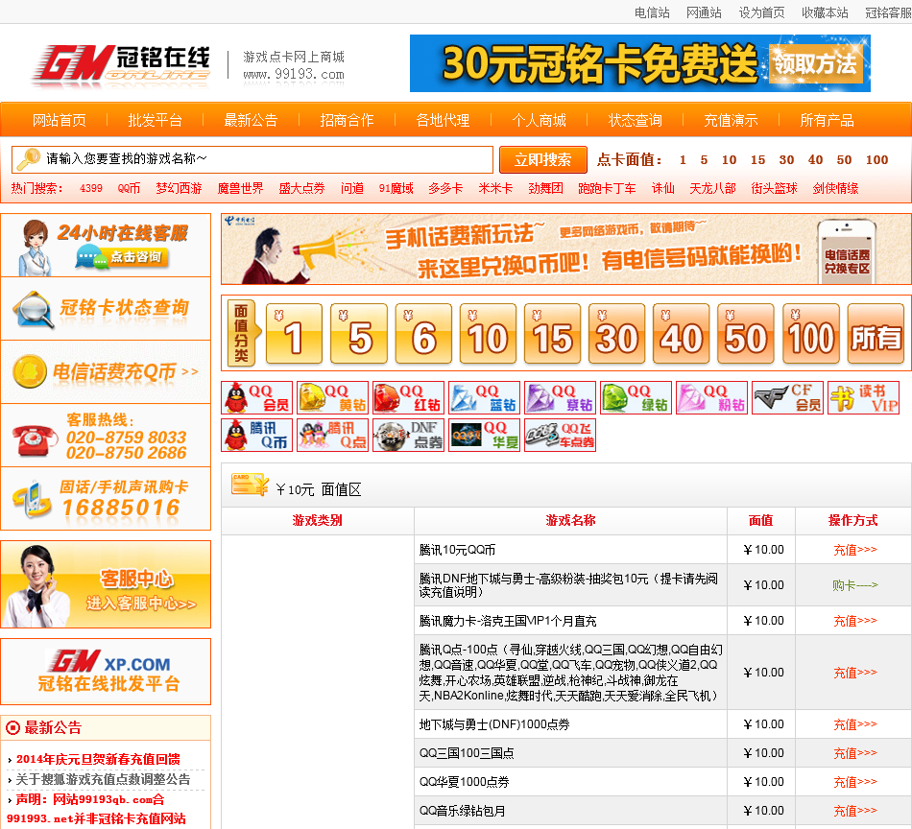Click 充值>>> for 洛克王国VIP1个月直充
The width and height of the screenshot is (912, 829).
click(855, 621)
